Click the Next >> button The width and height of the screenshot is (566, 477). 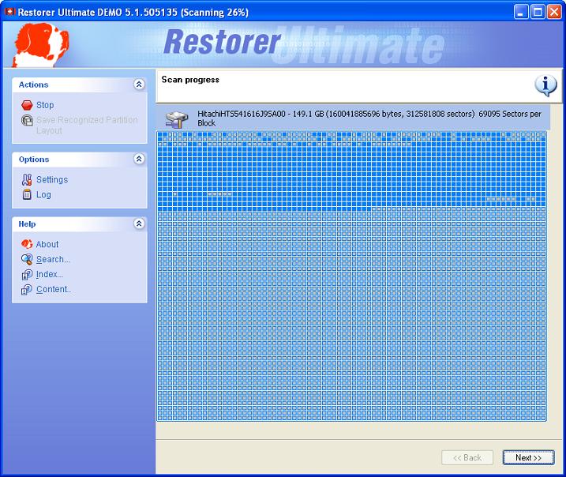(528, 458)
